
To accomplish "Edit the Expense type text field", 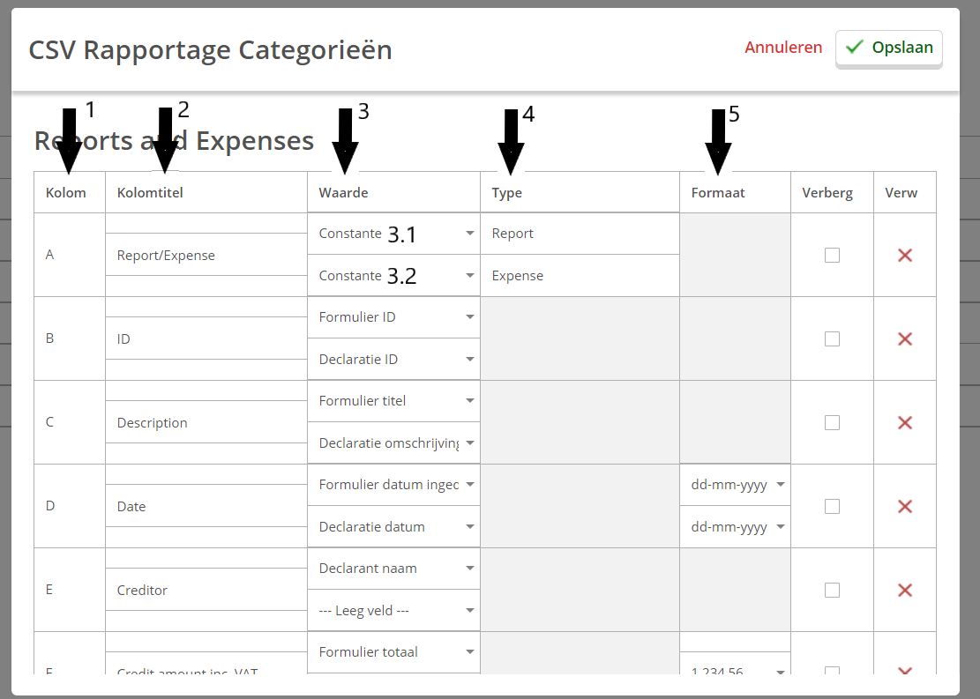I will point(580,276).
